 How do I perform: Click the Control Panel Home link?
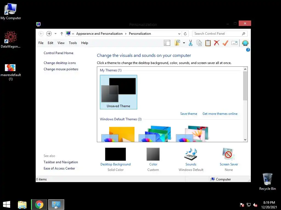point(58,53)
